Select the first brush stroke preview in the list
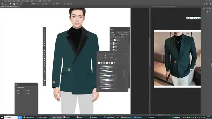The width and height of the screenshot is (212, 119). click(107, 67)
